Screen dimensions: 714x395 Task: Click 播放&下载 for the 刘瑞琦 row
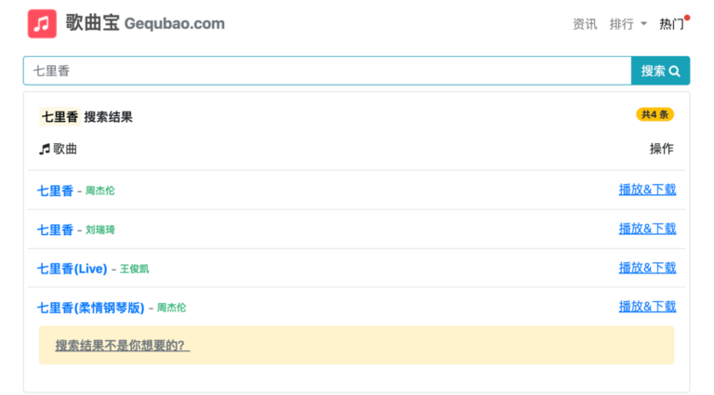pyautogui.click(x=647, y=229)
